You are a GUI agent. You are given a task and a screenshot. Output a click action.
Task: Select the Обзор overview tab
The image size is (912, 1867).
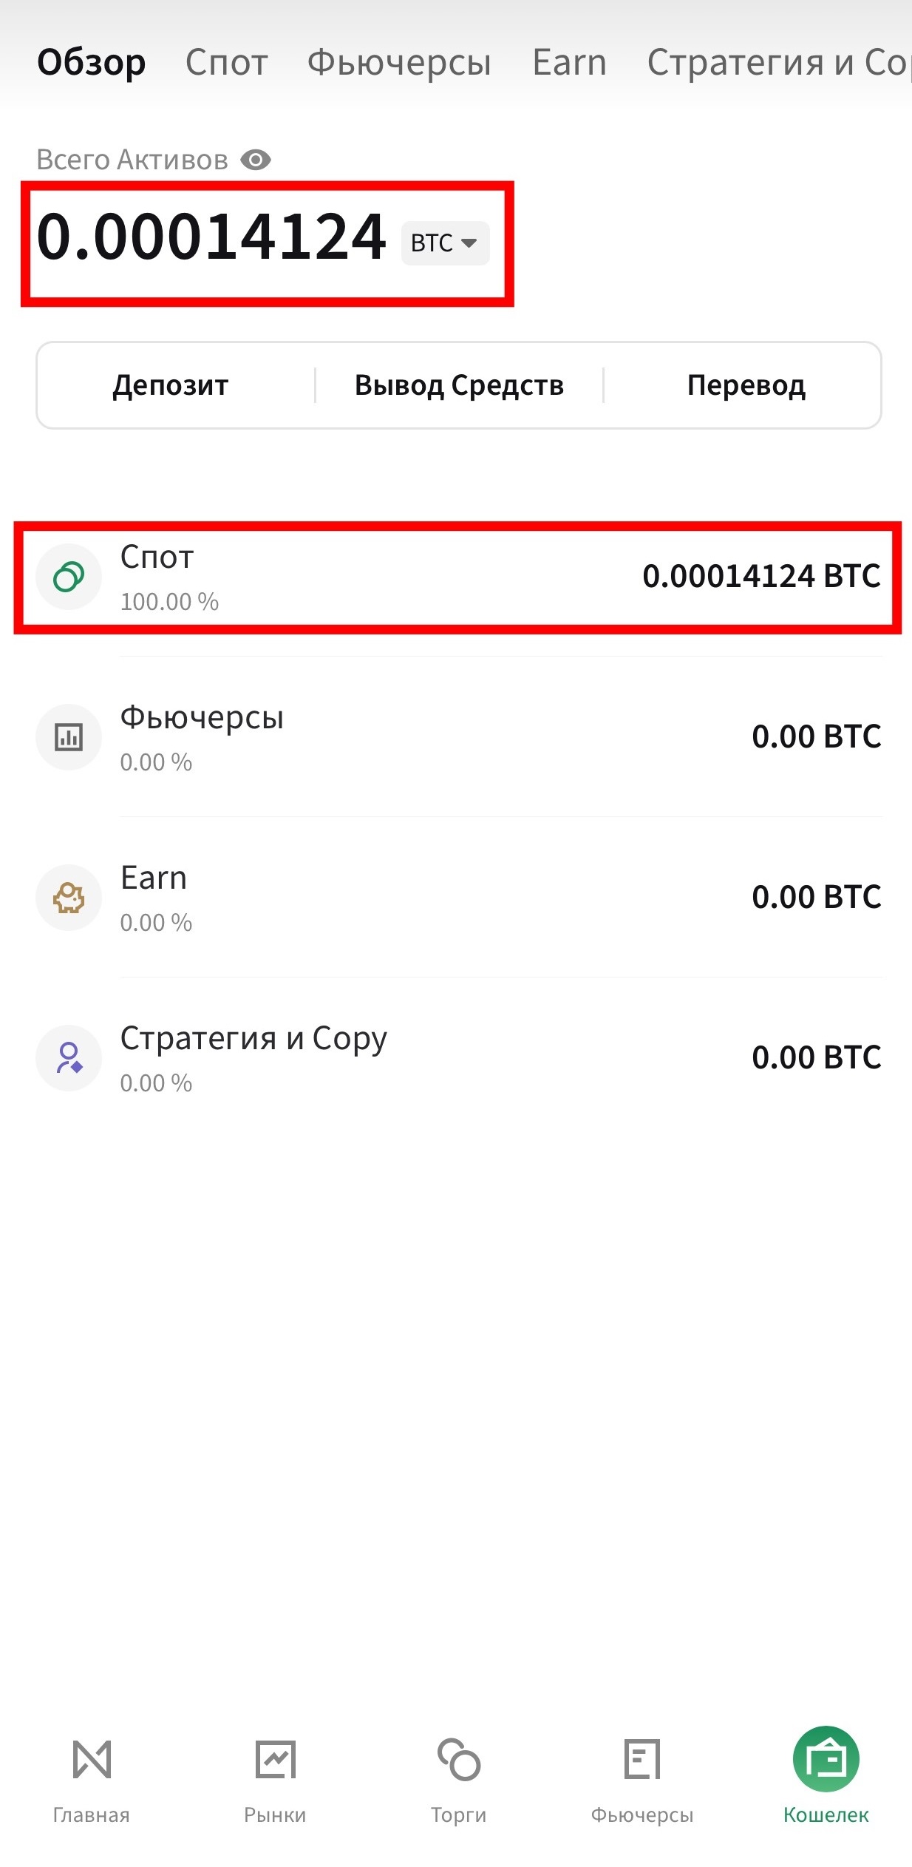point(92,62)
